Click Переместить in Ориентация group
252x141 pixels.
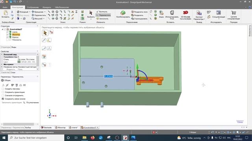coord(39,15)
